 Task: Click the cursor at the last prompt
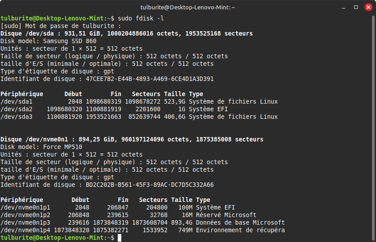point(119,238)
